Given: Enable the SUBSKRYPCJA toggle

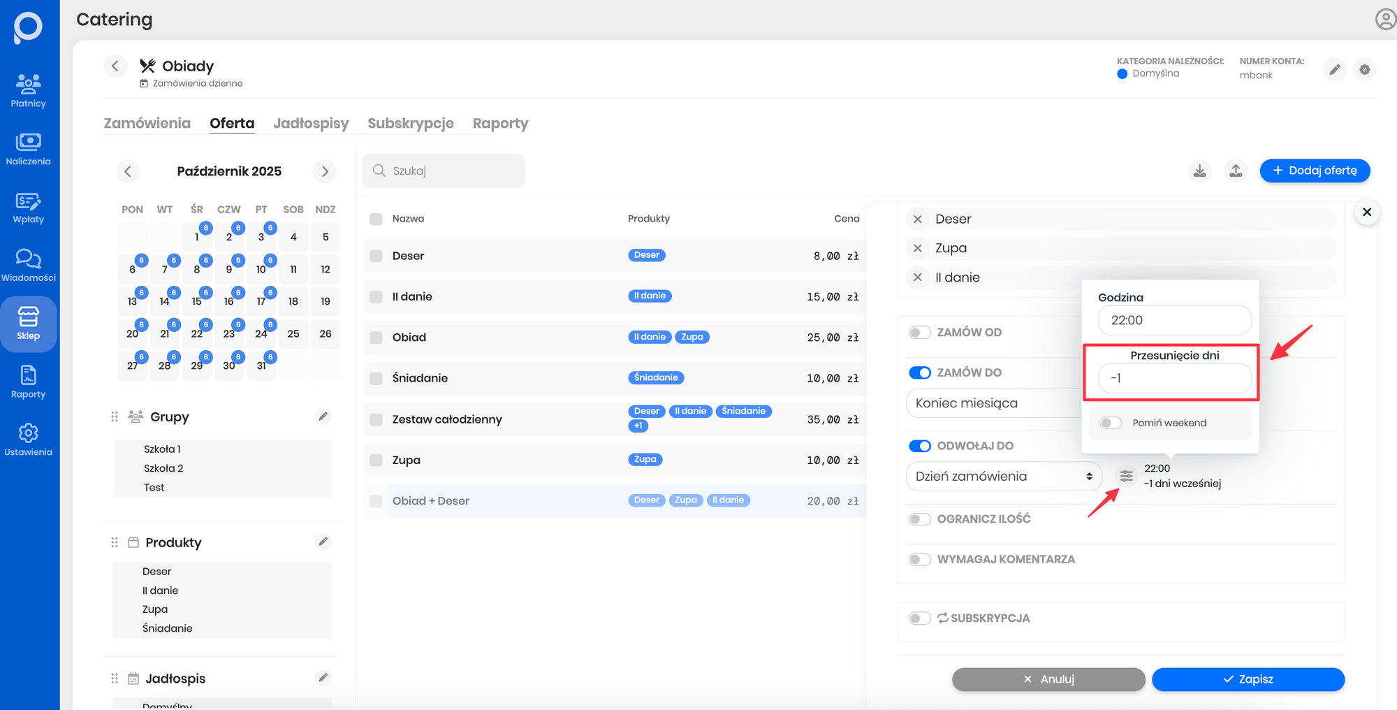Looking at the screenshot, I should tap(920, 618).
